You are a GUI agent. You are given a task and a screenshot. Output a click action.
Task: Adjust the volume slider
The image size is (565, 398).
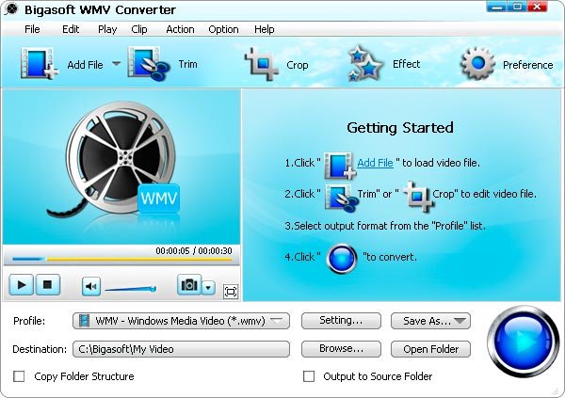(130, 288)
